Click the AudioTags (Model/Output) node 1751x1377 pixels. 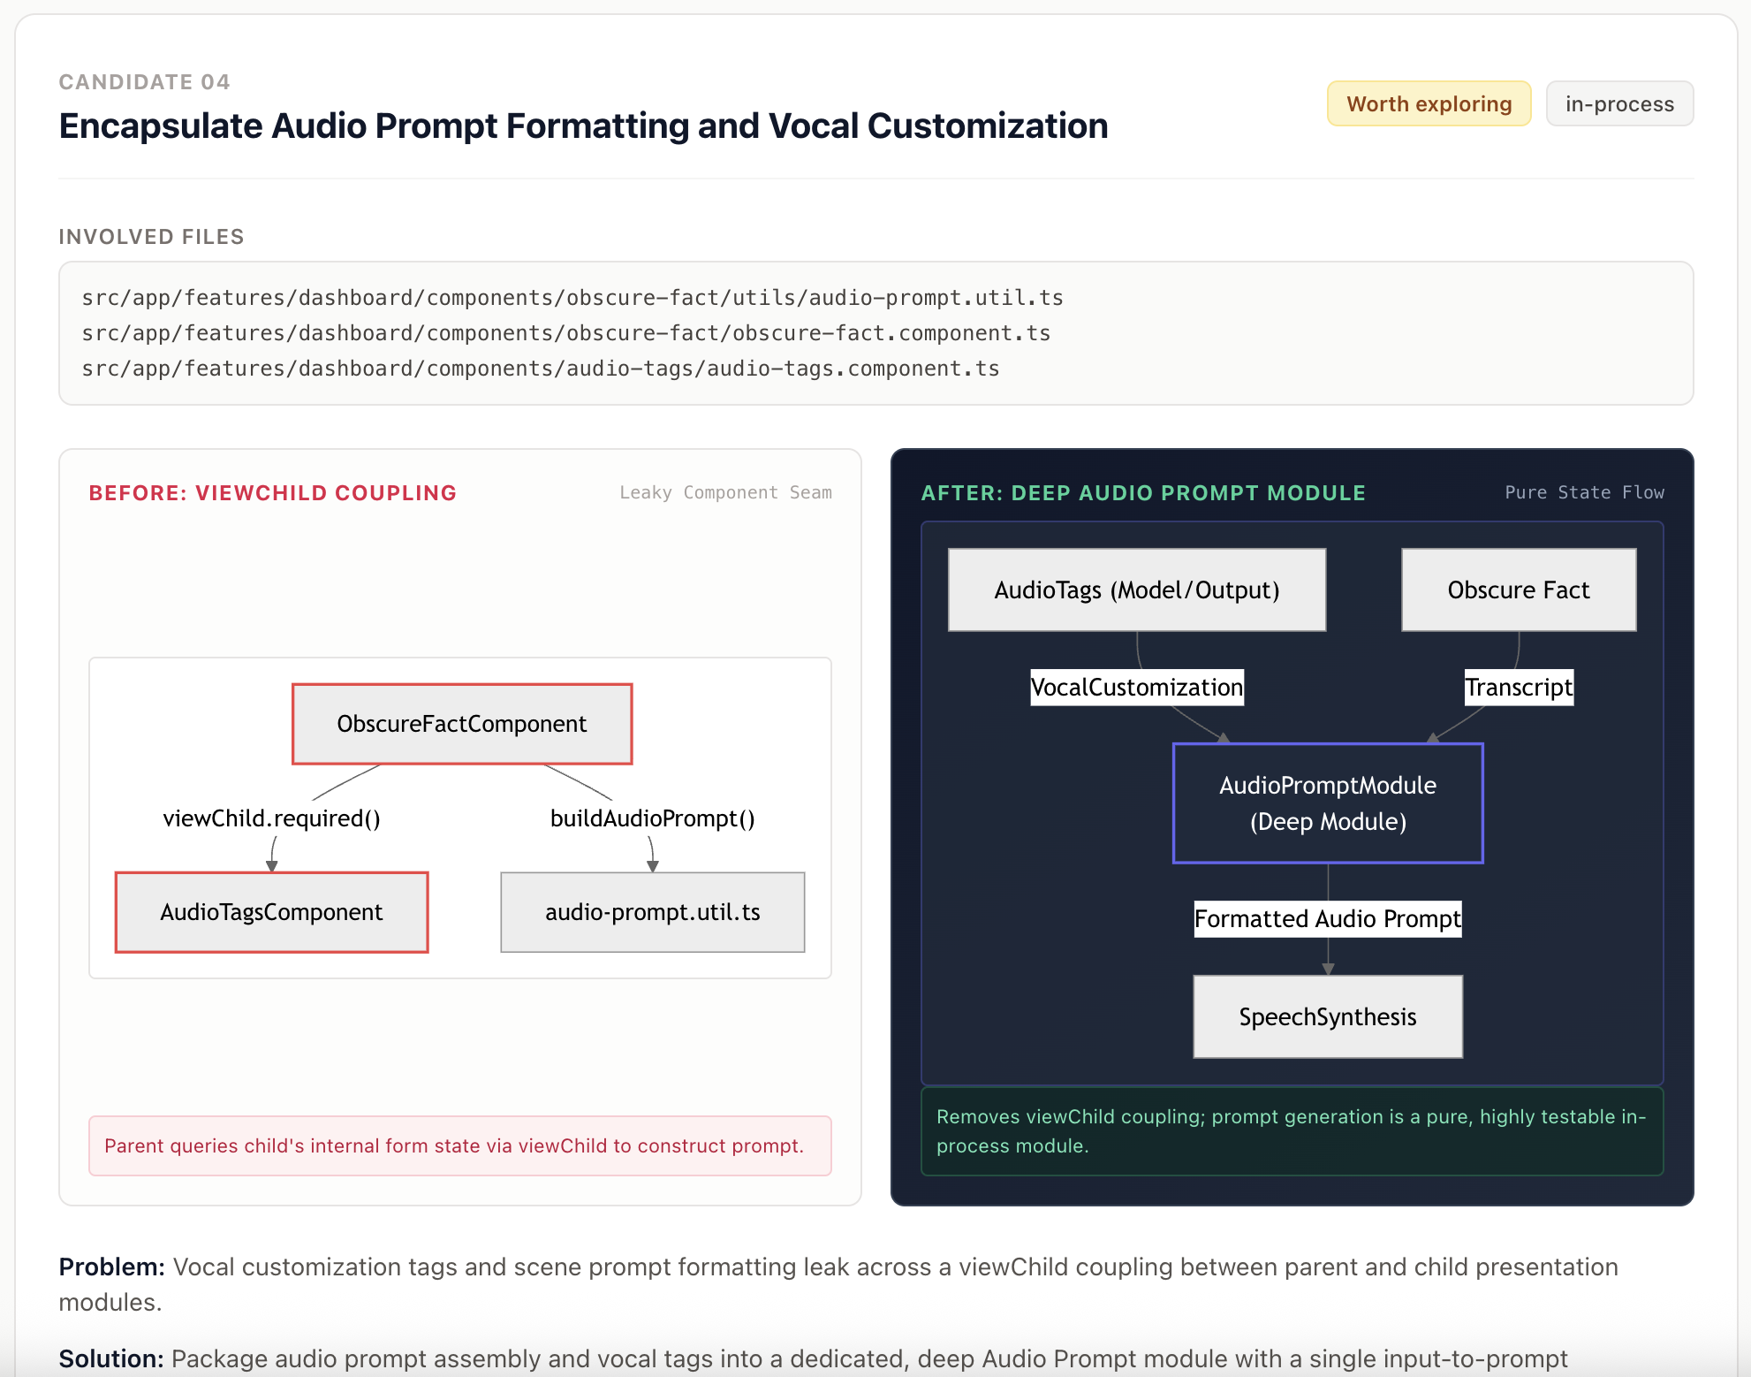[x=1137, y=590]
